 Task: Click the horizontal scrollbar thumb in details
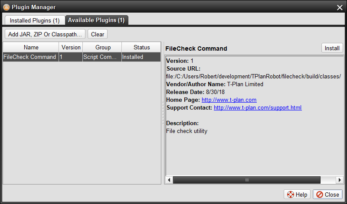(247, 180)
